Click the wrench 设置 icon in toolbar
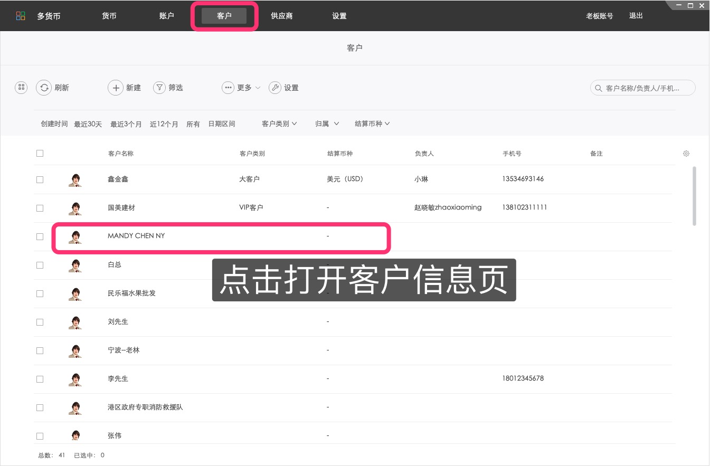The height and width of the screenshot is (466, 710). 275,88
